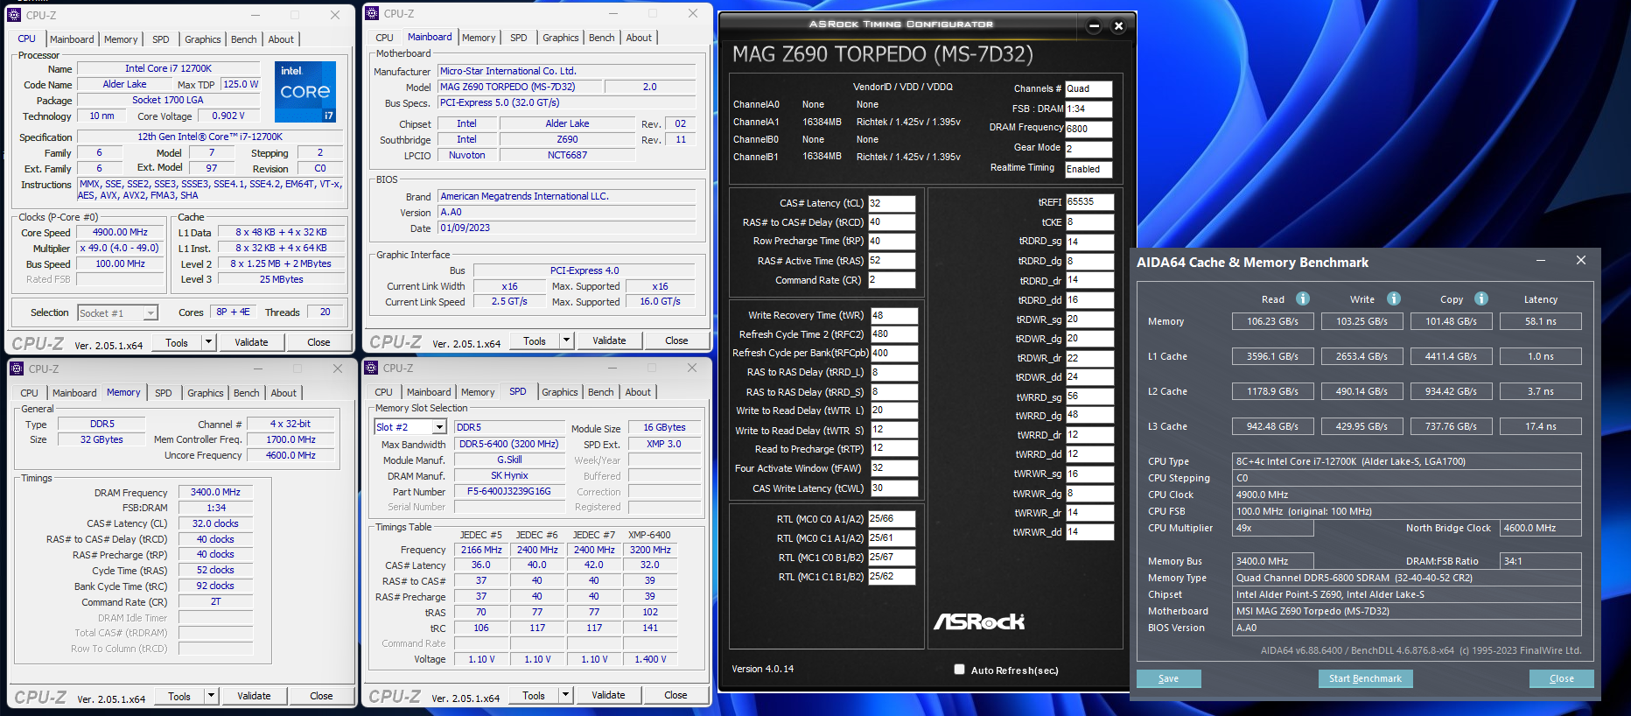Image resolution: width=1631 pixels, height=716 pixels.
Task: Click the L1 Cache Copy value 4411.4 GB/s
Action: coord(1451,356)
